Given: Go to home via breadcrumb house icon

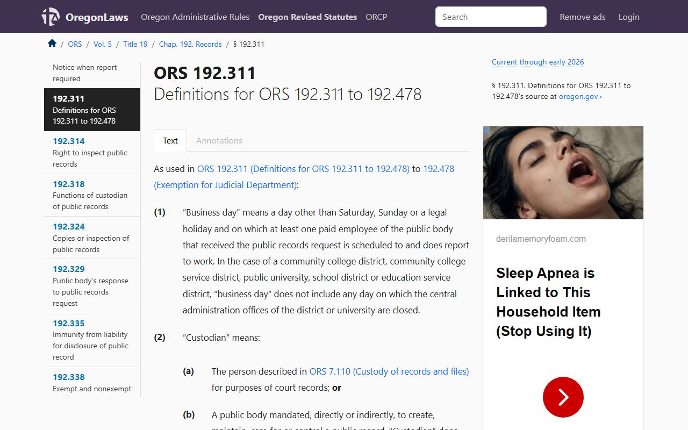Looking at the screenshot, I should pos(52,44).
